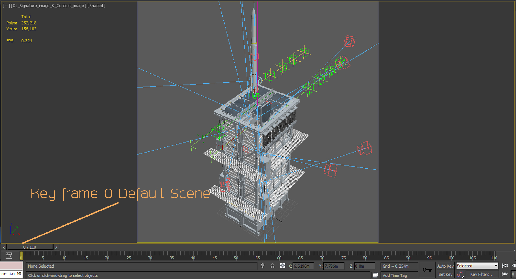This screenshot has height=279, width=516.
Task: Click the time slider at 0 / 110
Action: [30, 247]
